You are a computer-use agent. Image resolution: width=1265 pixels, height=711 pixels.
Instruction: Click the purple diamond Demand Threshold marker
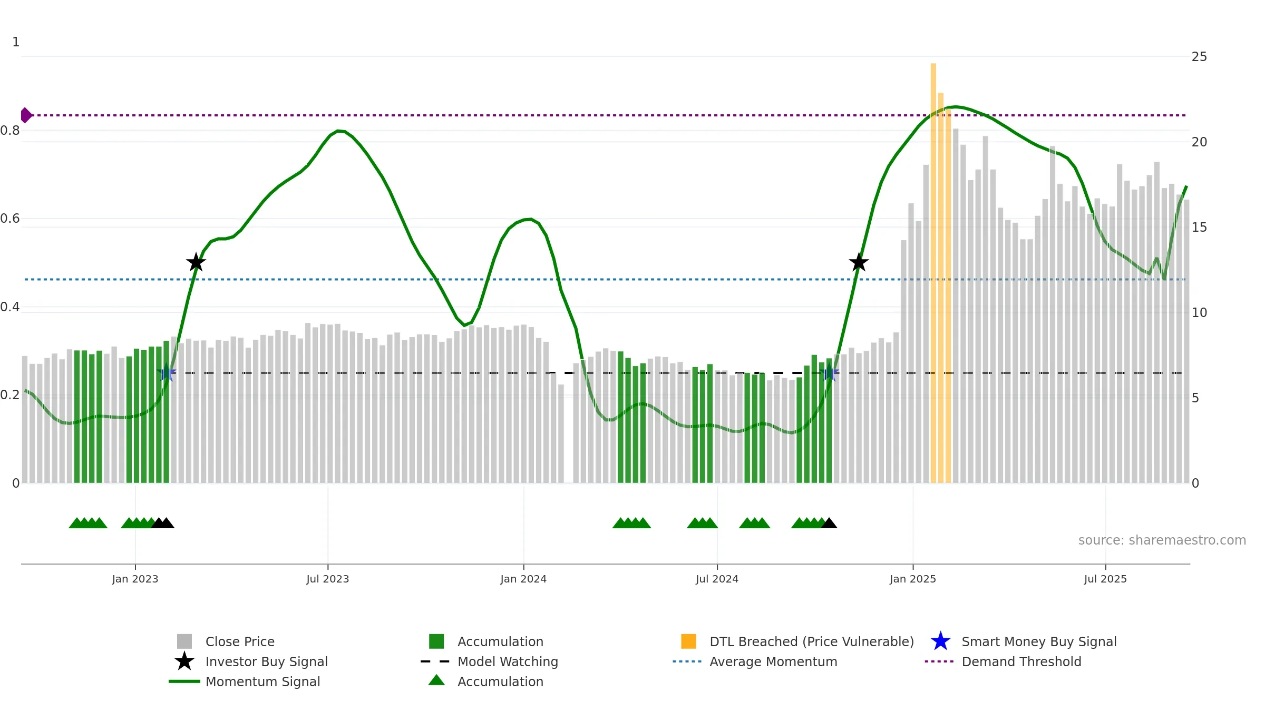(x=25, y=115)
